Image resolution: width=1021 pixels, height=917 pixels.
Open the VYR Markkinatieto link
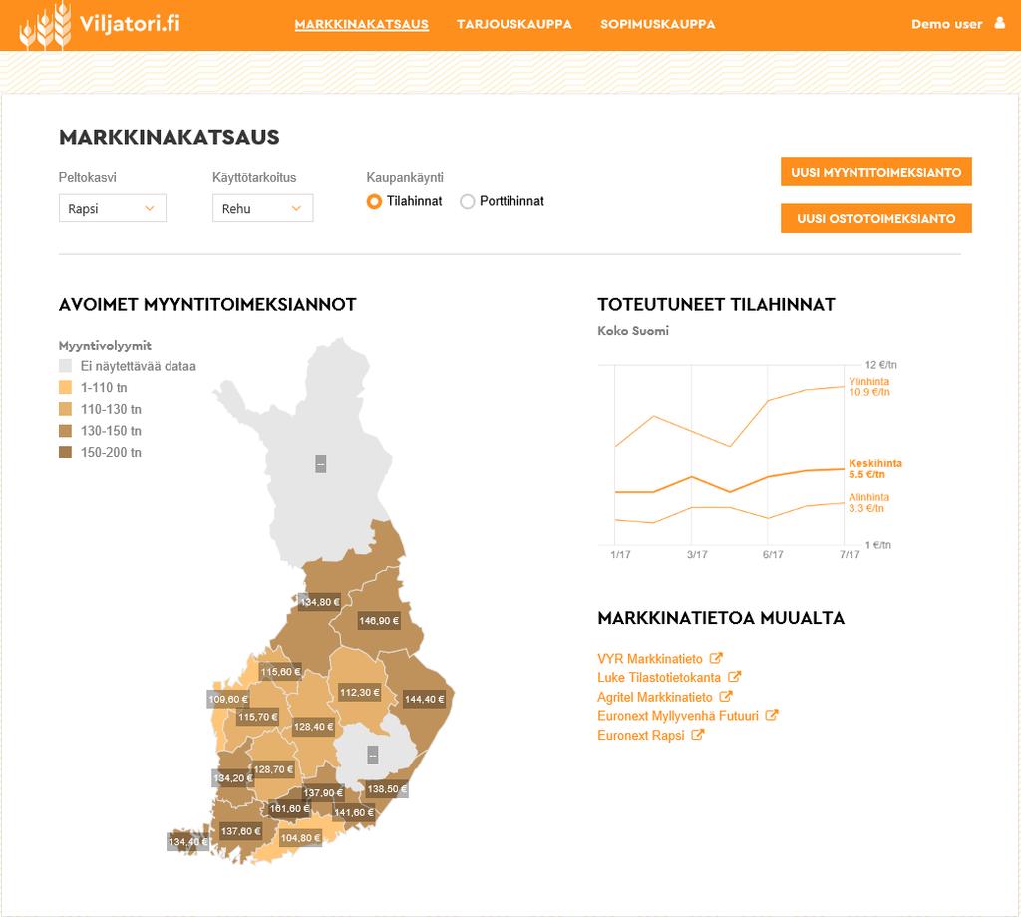click(x=650, y=659)
